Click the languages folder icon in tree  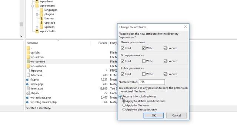click(41, 10)
